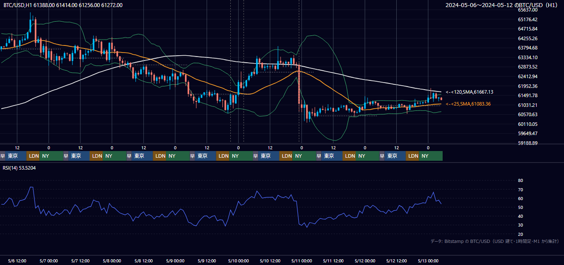Click the RSI axis value 40
Image resolution: width=564 pixels, height=265 pixels.
point(520,216)
